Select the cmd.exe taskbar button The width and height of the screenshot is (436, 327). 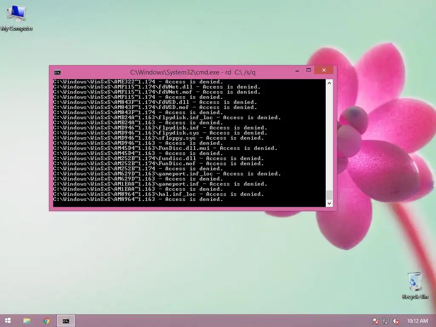(x=66, y=321)
